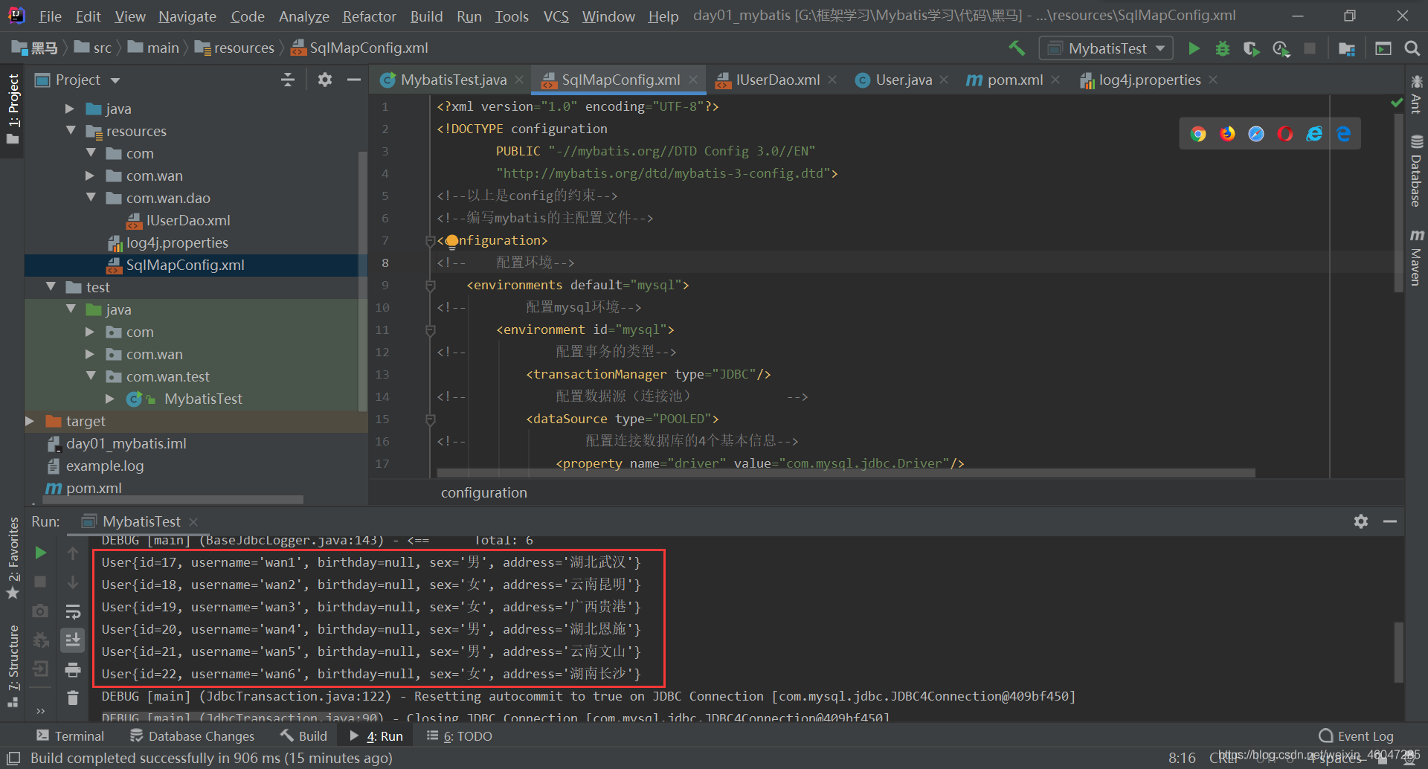Click the Search Everywhere magnifier icon
Viewport: 1428px width, 769px height.
point(1412,48)
